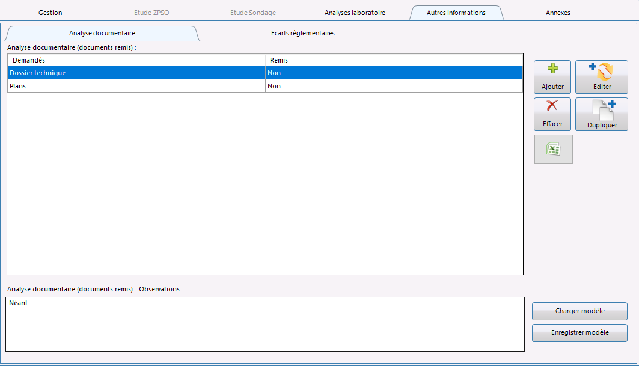
Task: Switch to Ecarts règlementaires sub-tab
Action: click(x=303, y=33)
